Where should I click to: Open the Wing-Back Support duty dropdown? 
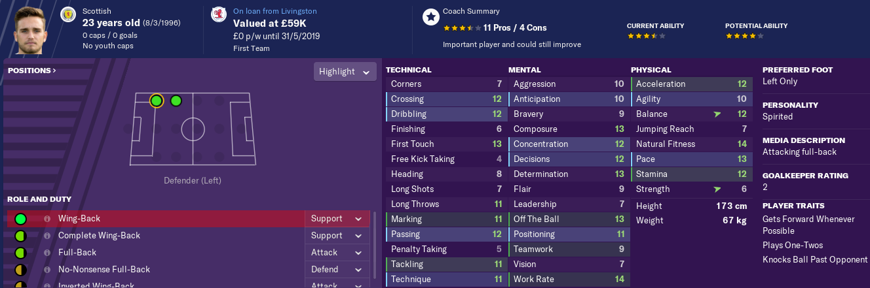[x=337, y=219]
